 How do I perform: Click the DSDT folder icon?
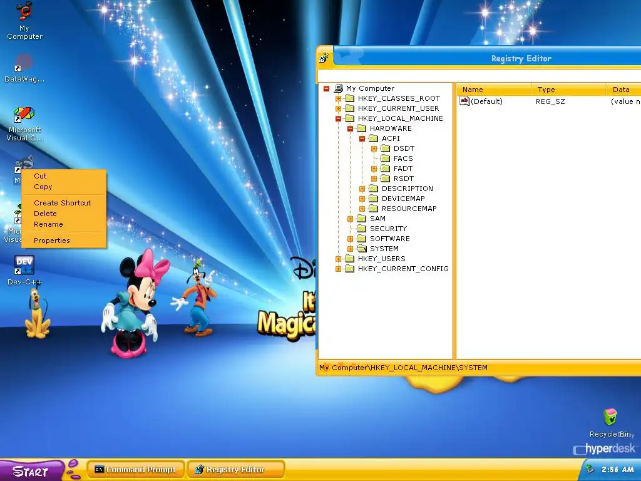coord(385,148)
